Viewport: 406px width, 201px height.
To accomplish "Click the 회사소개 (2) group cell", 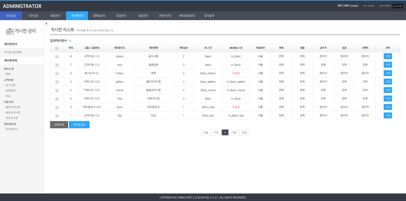I will click(x=92, y=73).
